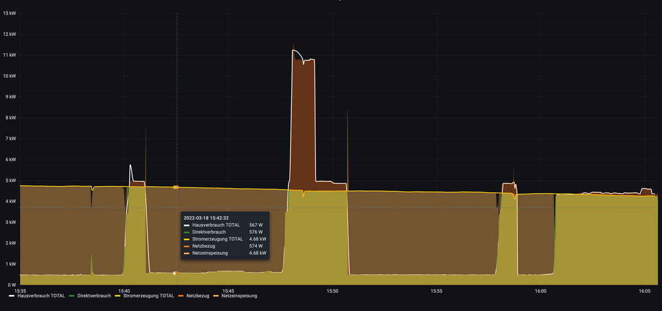Click the 15:45 x-axis time label

pyautogui.click(x=228, y=291)
